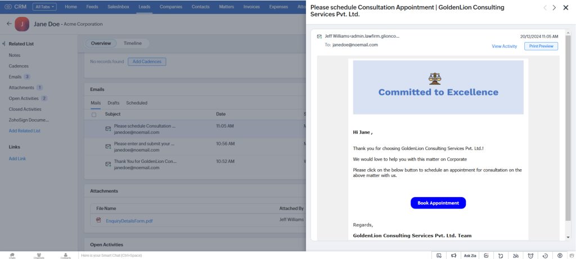Click the Zia notebook icon in bottom bar
576x259 pixels.
(516, 256)
